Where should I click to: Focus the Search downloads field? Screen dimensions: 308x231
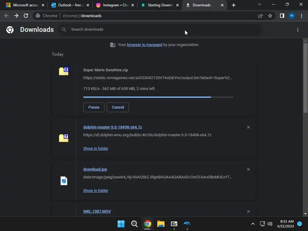[159, 30]
